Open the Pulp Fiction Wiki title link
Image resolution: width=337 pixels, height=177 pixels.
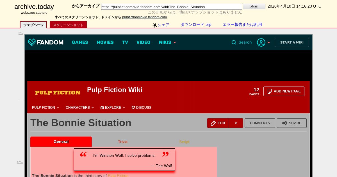click(x=115, y=90)
